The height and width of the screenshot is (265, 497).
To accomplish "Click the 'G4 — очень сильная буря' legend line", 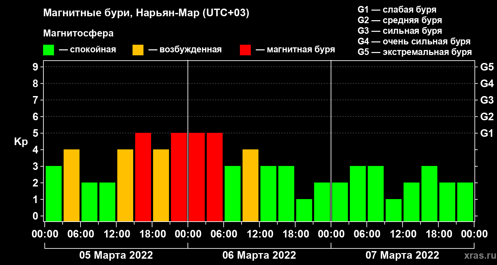I will click(x=414, y=41).
